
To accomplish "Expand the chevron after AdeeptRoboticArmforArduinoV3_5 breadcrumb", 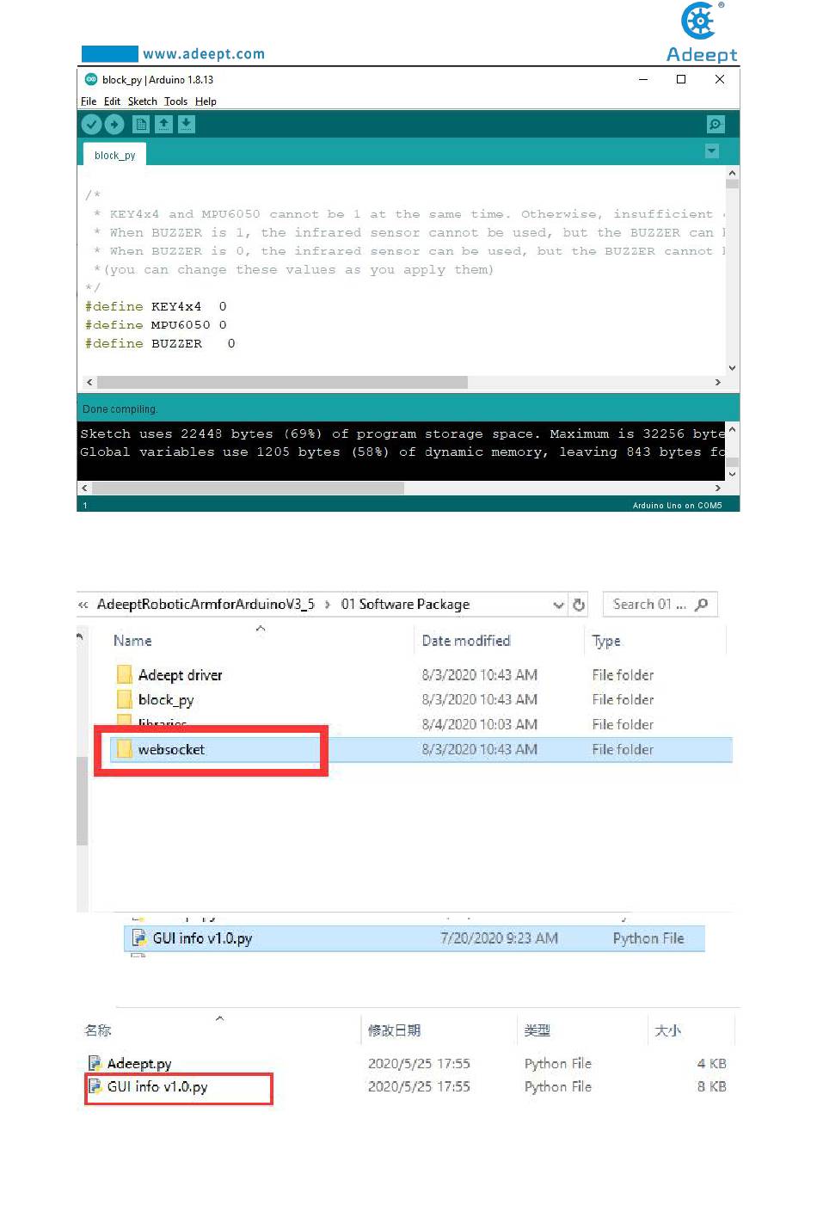I will 328,605.
